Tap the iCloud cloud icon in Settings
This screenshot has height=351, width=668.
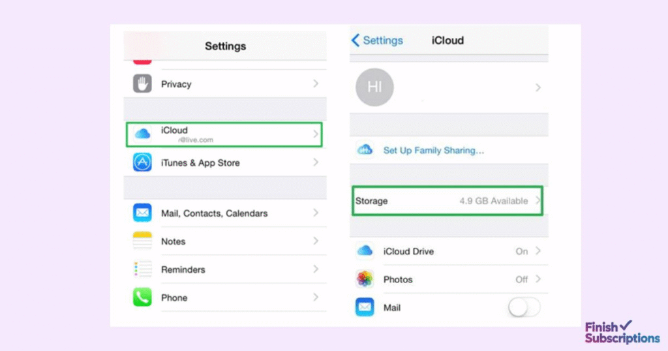[x=142, y=134]
